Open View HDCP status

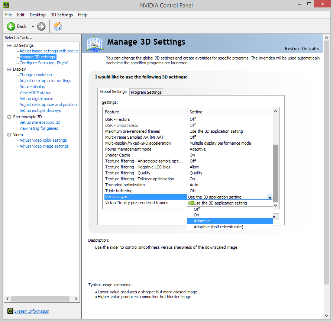[x=35, y=93]
